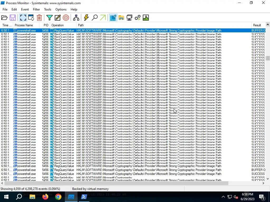Click the green Jump To arrow icon
The height and width of the screenshot is (202, 270).
coord(103,18)
